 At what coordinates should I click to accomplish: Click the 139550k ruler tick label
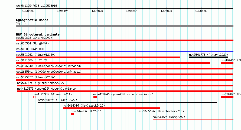pos(97,11)
